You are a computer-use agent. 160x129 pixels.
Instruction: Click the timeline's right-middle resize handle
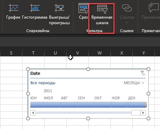tap(148, 94)
